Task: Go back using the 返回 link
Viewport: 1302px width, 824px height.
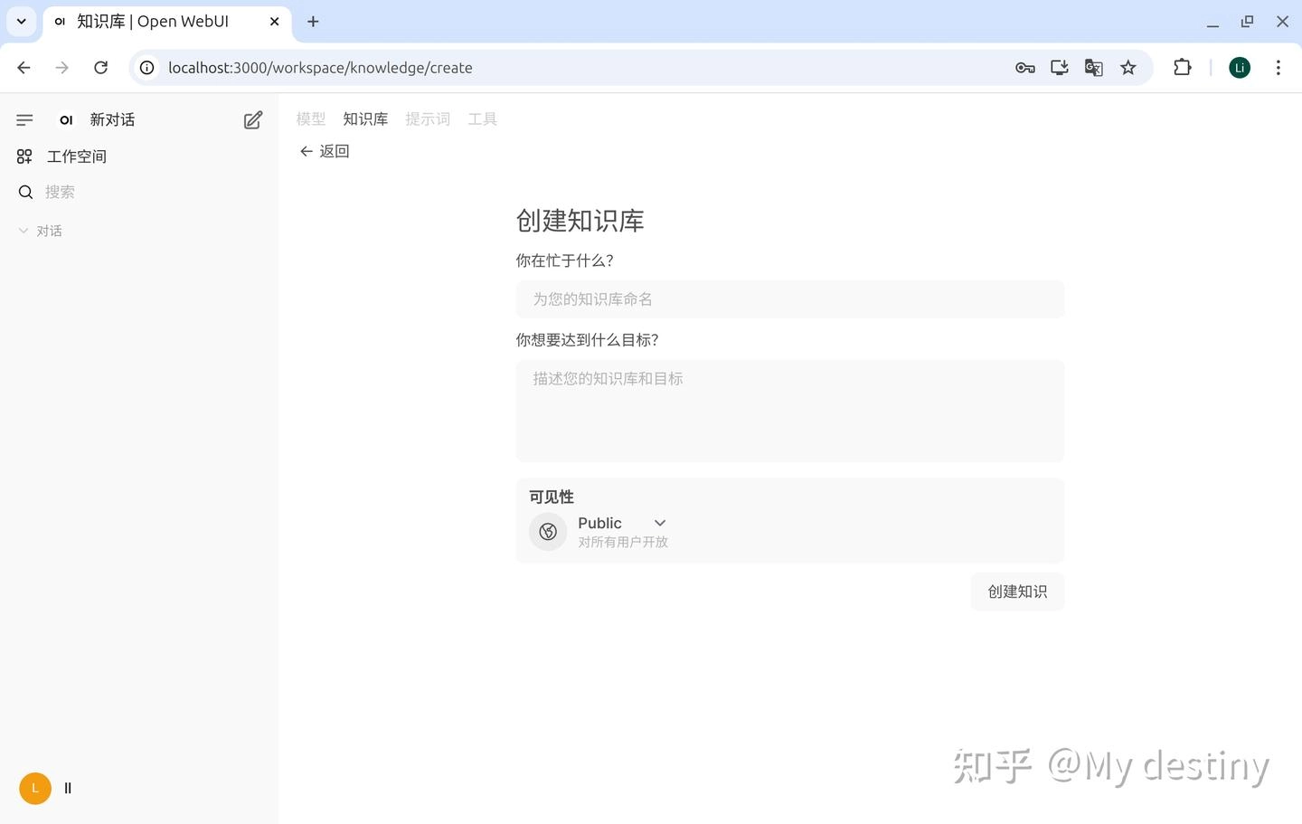Action: point(325,151)
